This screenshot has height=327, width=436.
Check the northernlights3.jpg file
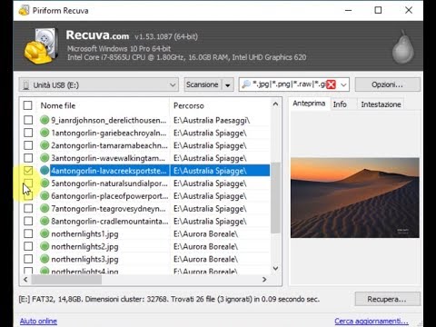pos(28,259)
